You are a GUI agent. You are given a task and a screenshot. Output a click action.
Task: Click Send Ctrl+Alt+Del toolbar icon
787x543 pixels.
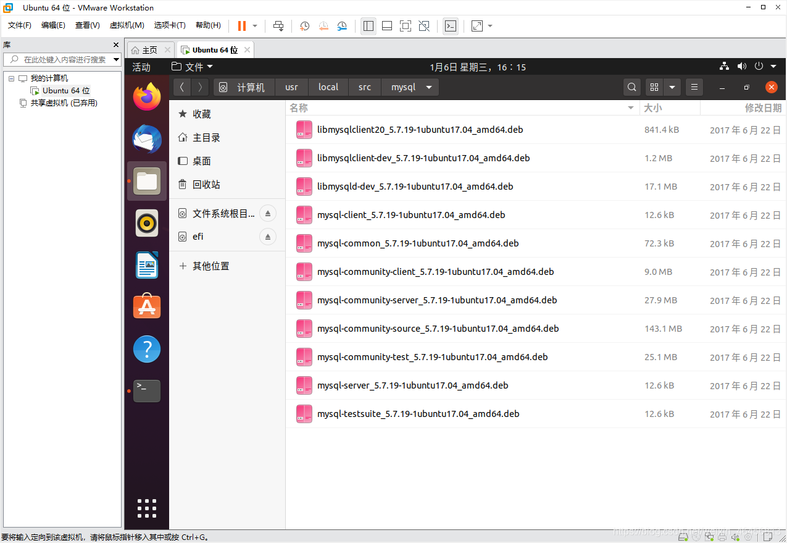click(278, 26)
